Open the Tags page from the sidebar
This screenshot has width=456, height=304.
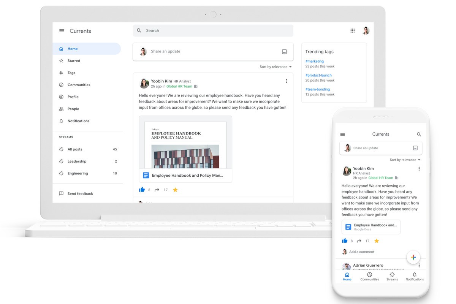[x=71, y=73]
